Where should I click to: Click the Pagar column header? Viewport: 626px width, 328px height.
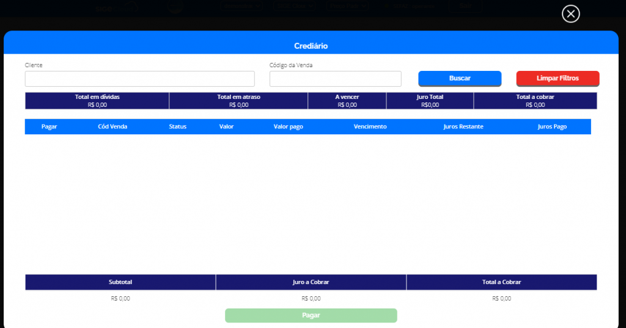tap(50, 126)
